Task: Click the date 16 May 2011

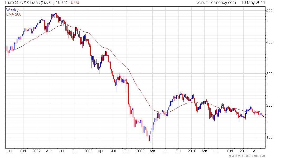Action: click(x=253, y=3)
